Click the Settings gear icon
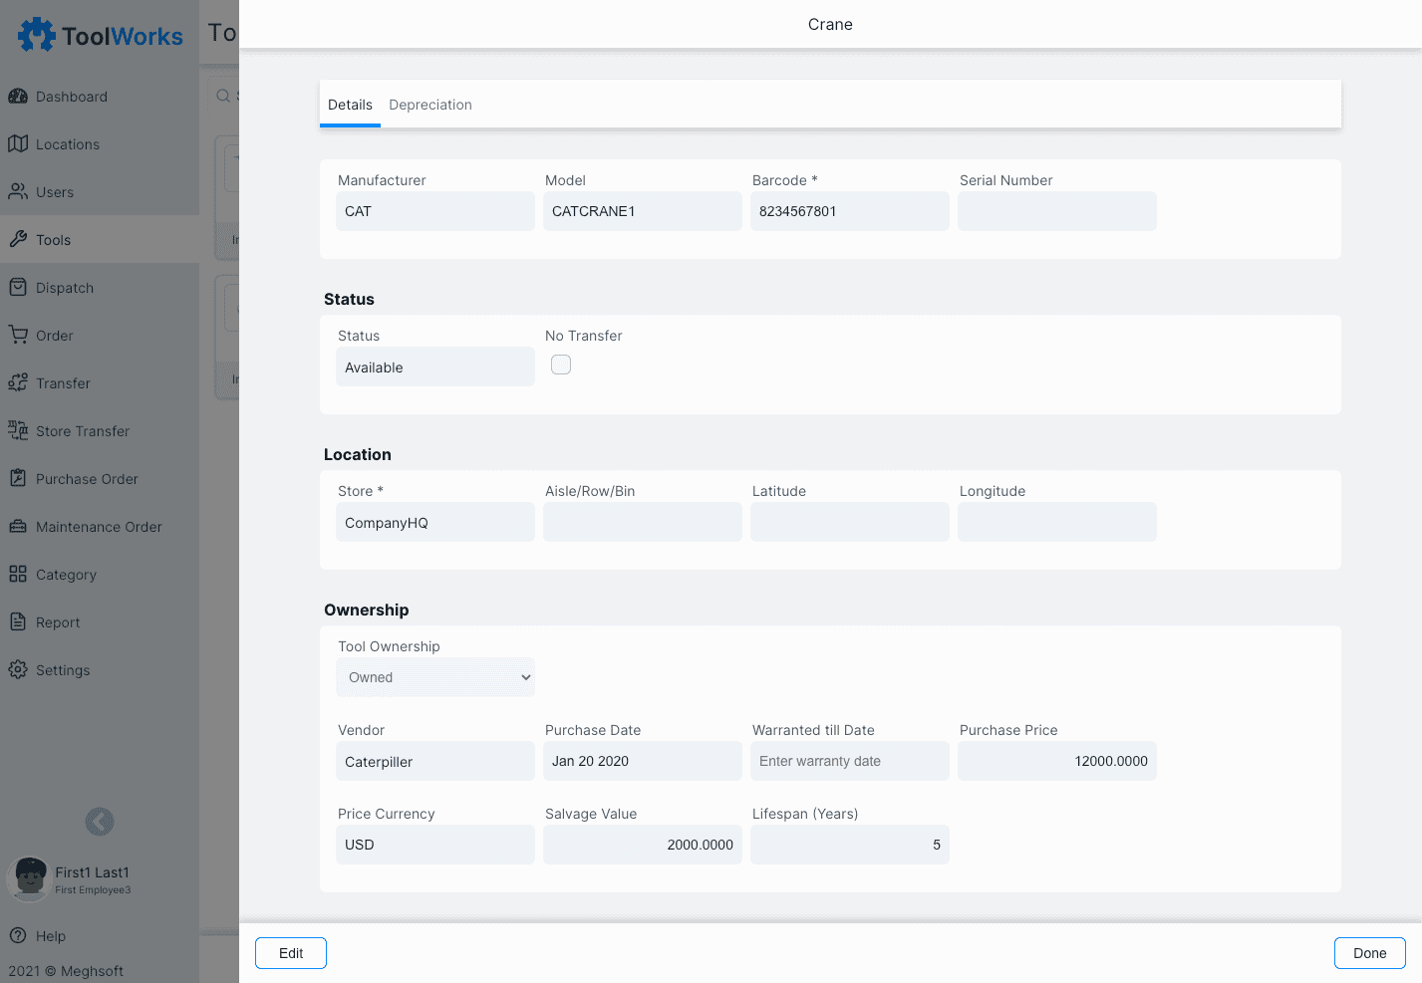The height and width of the screenshot is (983, 1422). pyautogui.click(x=18, y=670)
